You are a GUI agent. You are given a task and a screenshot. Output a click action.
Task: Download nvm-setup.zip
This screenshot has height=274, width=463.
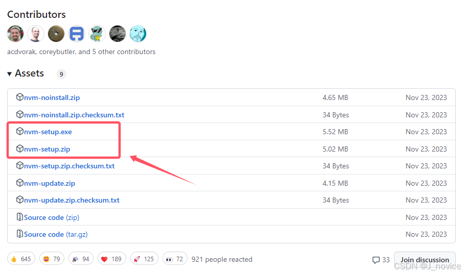point(47,149)
